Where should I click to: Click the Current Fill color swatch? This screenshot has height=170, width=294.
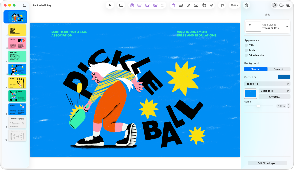284,77
